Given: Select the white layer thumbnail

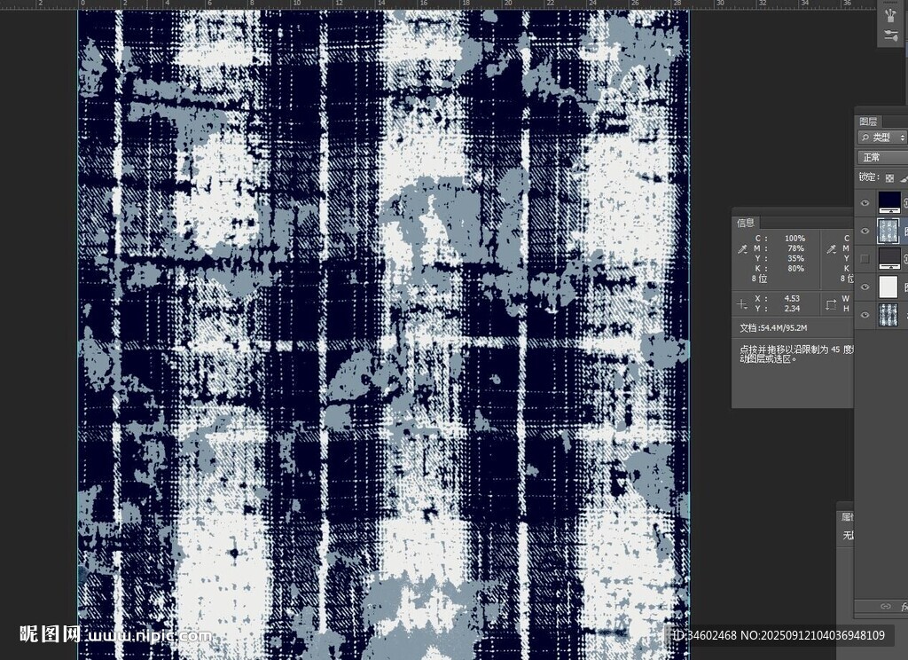Looking at the screenshot, I should [888, 287].
